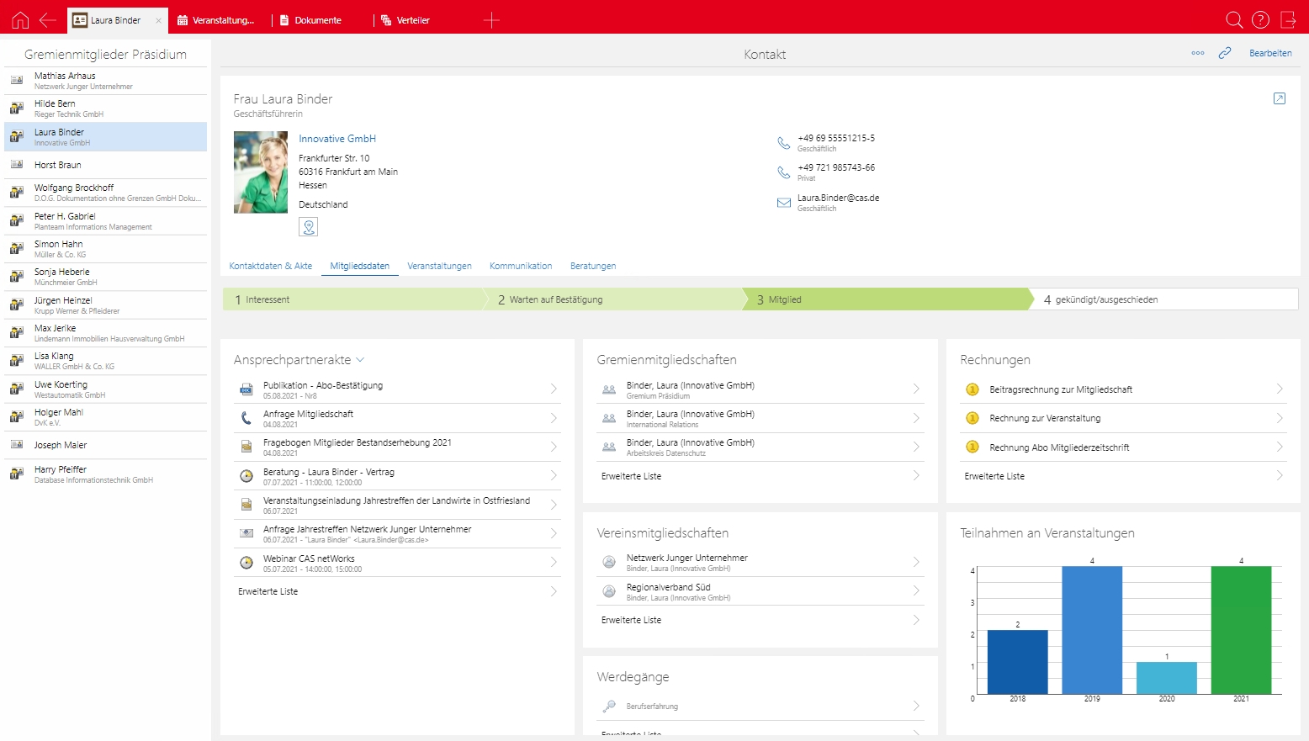Open Beitragsrechnung zur Mitgliedschaft entry chevron
This screenshot has width=1309, height=741.
(x=1280, y=389)
